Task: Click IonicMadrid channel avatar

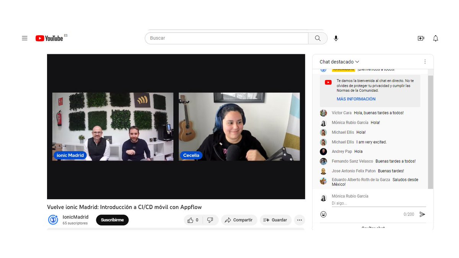Action: (x=53, y=220)
